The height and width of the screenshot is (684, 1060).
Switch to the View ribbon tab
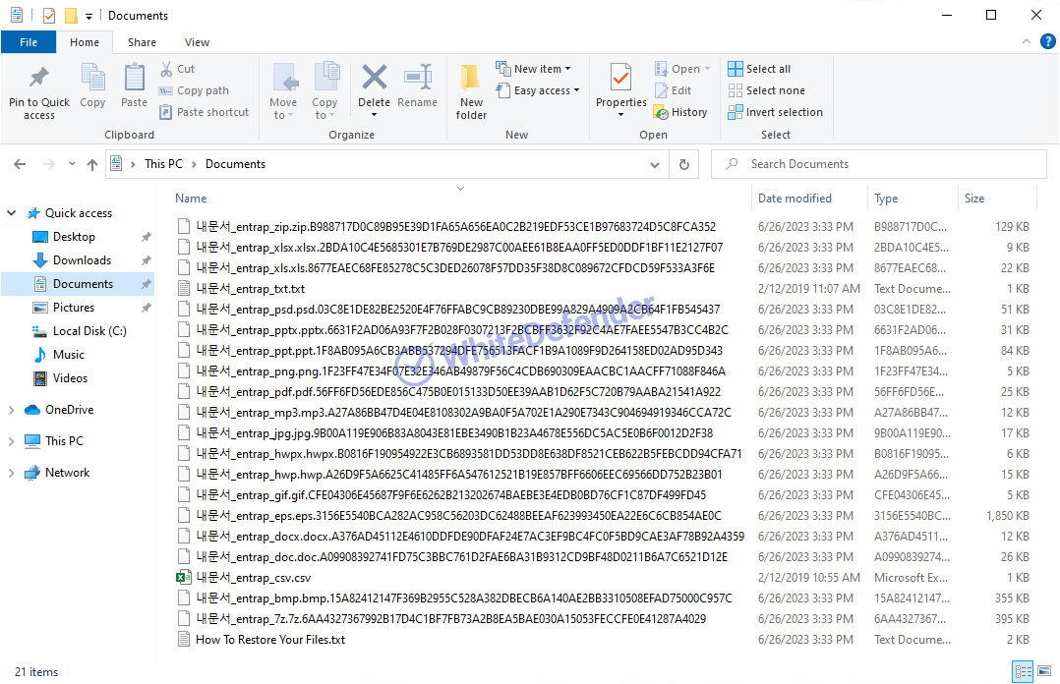(197, 42)
